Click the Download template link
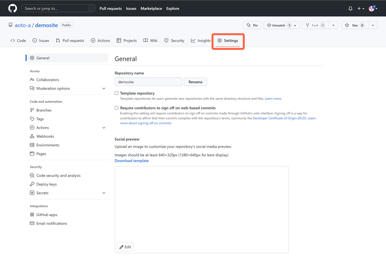 (132, 161)
